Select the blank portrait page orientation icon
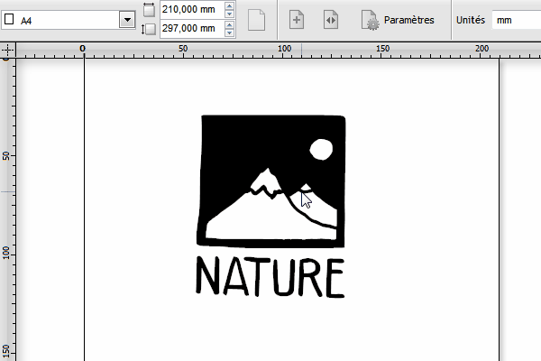541x361 pixels. click(256, 20)
